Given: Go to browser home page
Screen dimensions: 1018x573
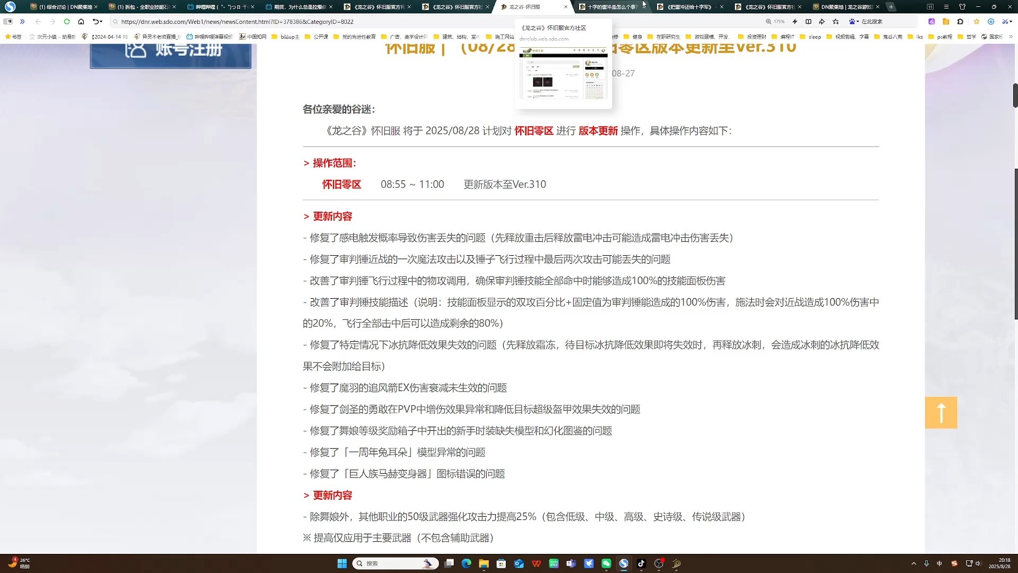Looking at the screenshot, I should (81, 22).
